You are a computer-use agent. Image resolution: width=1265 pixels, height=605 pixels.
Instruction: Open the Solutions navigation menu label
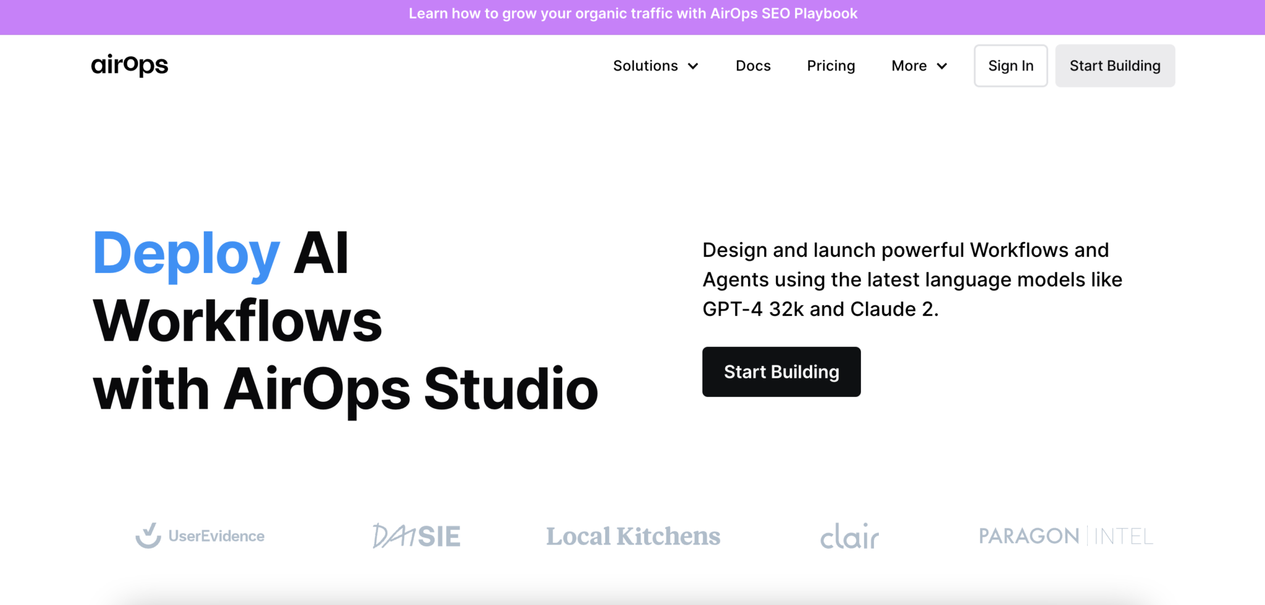[x=645, y=65]
